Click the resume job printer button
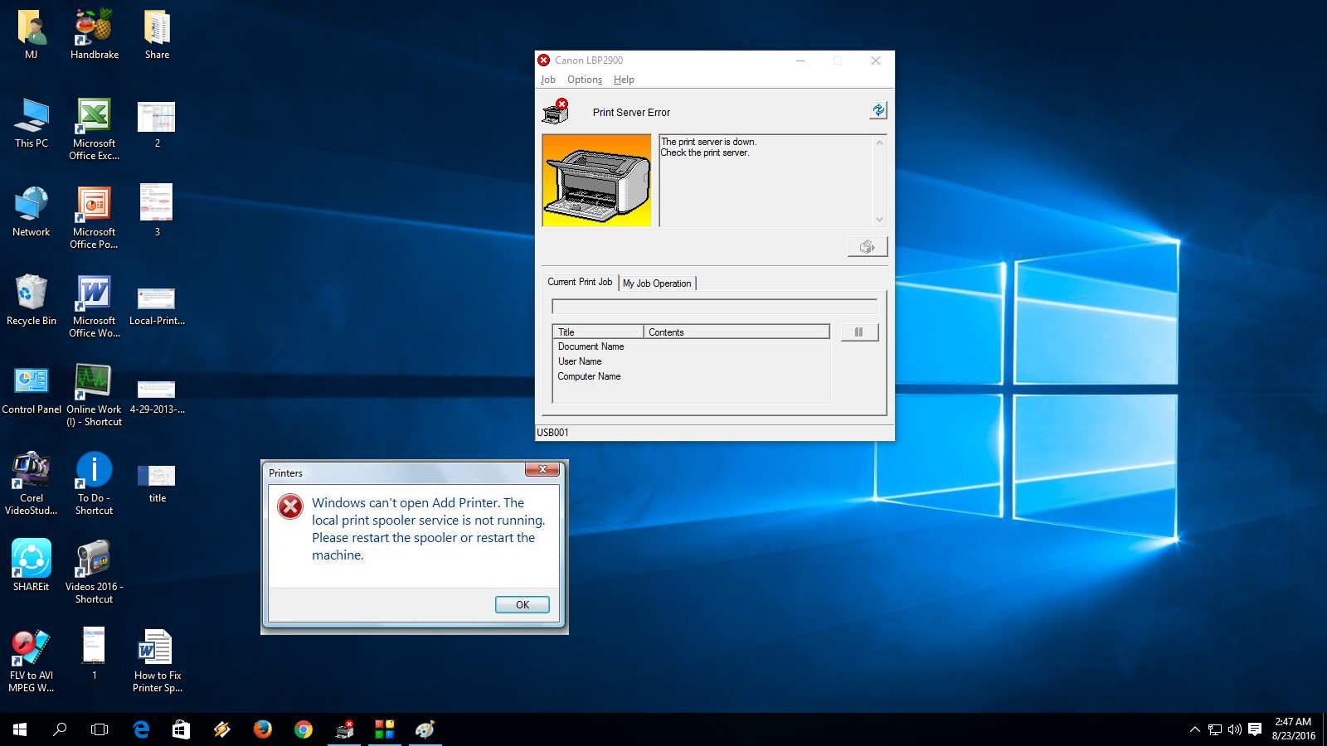The image size is (1327, 746). pyautogui.click(x=868, y=246)
